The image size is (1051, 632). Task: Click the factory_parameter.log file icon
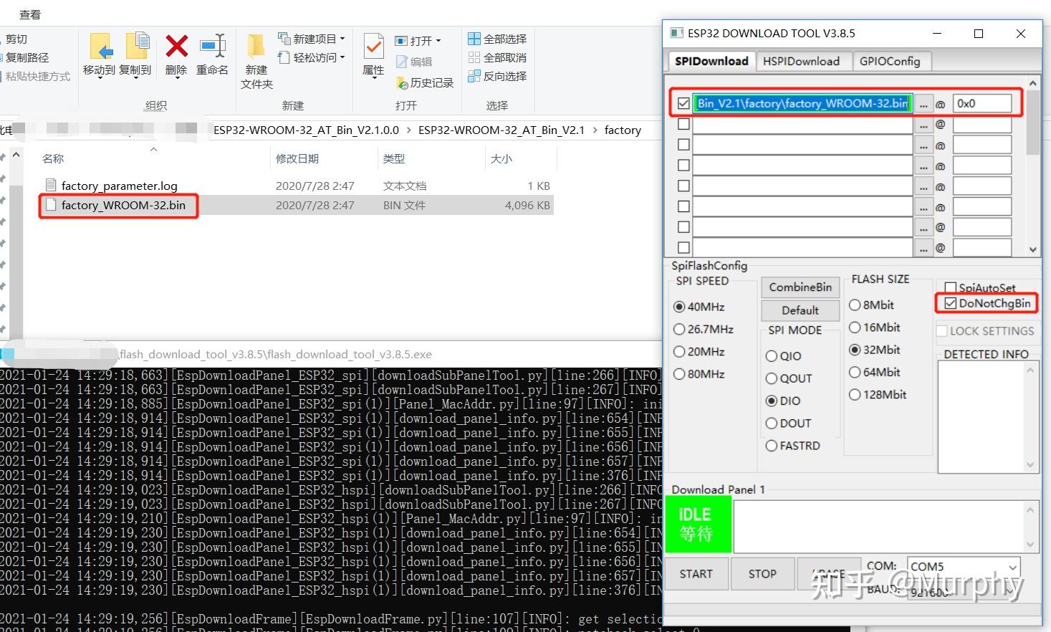pyautogui.click(x=50, y=185)
